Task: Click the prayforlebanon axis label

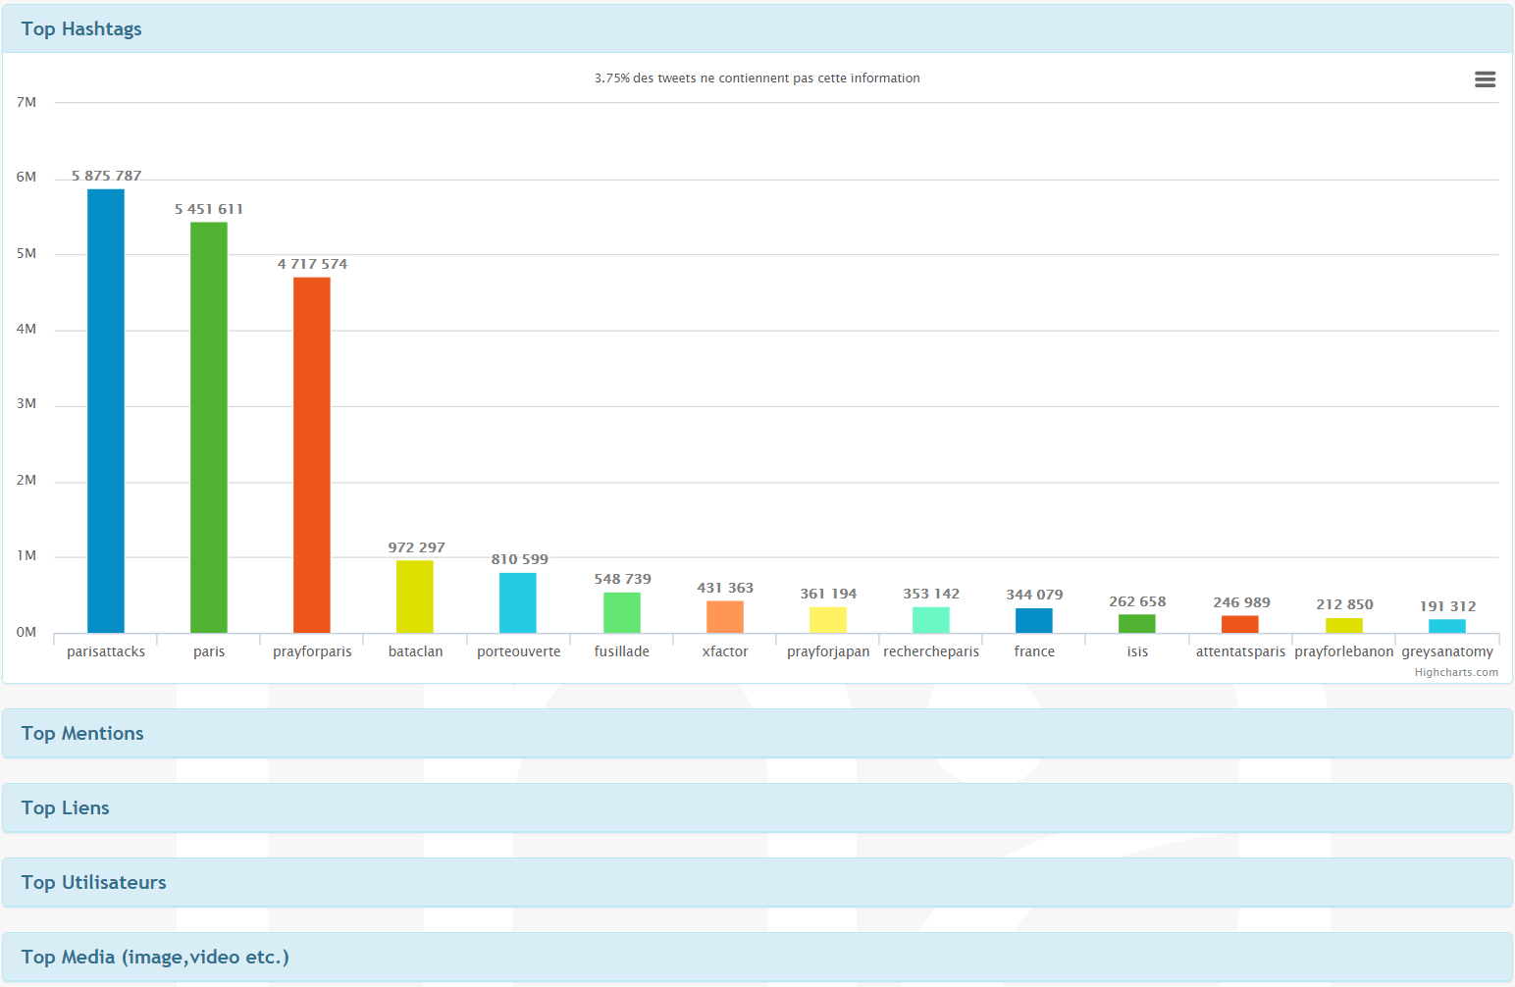Action: coord(1344,651)
